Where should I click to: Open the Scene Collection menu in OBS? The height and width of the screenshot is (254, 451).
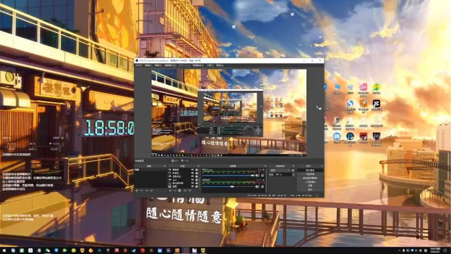point(198,65)
